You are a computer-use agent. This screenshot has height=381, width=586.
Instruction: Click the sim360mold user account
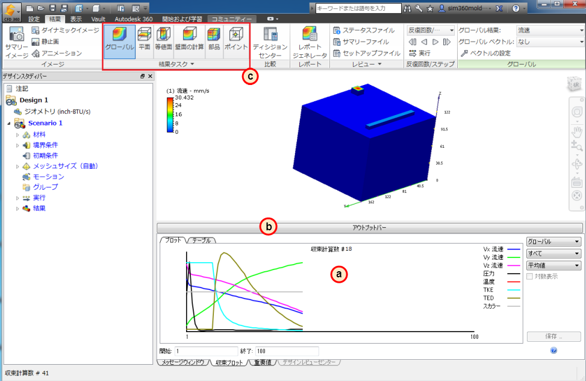(464, 8)
